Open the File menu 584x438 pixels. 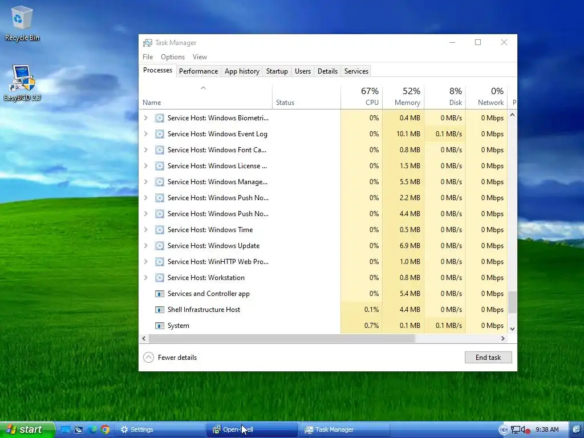point(148,57)
